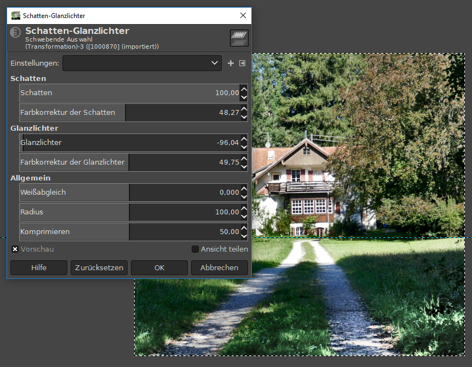Close the Schatten-Glanzlichter dialog
472x367 pixels.
(243, 15)
